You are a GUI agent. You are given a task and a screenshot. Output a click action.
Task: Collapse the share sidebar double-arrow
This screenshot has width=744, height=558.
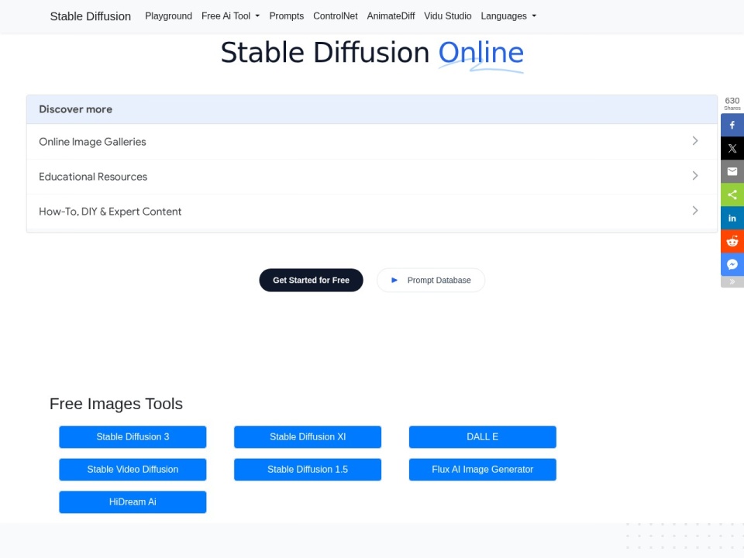[732, 282]
